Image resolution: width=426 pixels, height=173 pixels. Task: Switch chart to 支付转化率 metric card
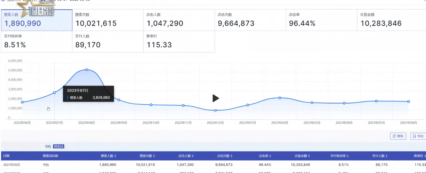(x=37, y=42)
